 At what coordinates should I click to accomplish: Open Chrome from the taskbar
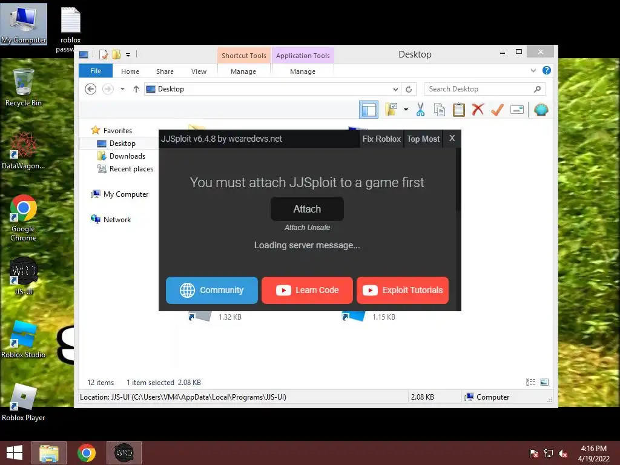click(86, 453)
